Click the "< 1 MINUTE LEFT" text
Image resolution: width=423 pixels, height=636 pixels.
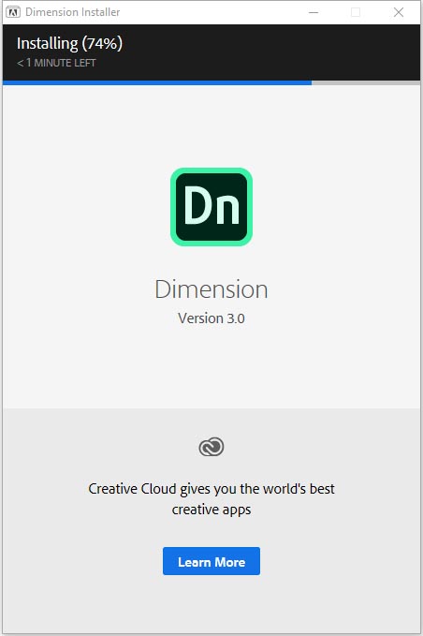click(56, 63)
